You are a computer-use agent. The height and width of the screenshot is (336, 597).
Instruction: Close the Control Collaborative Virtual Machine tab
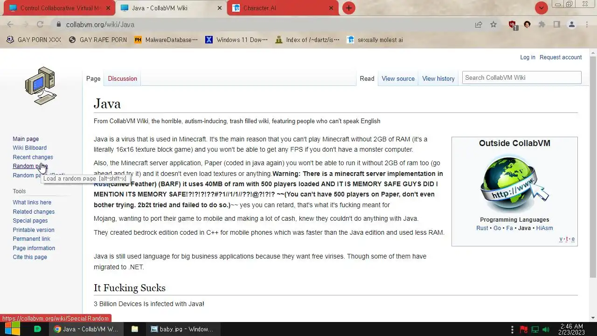click(x=108, y=8)
